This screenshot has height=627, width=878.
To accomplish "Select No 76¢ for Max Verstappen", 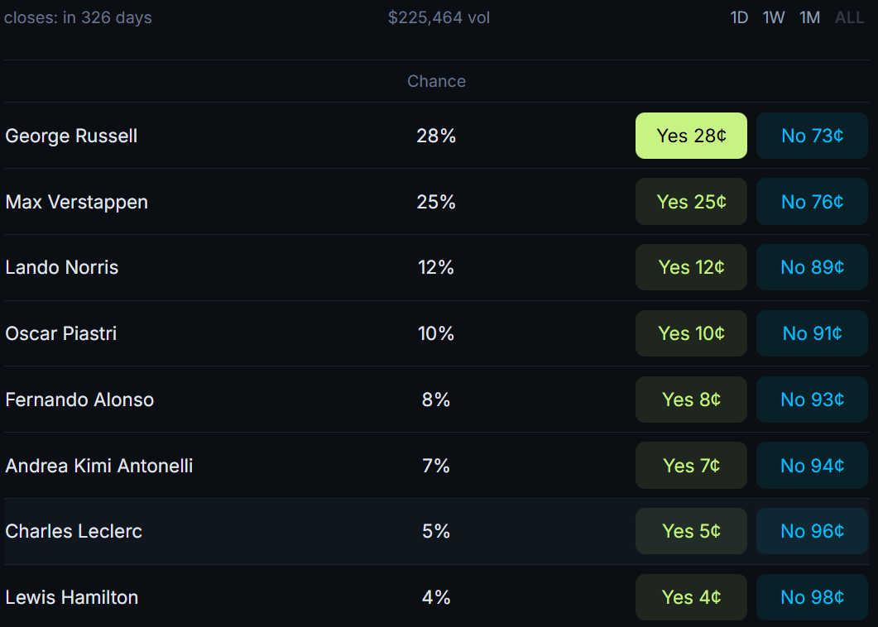I will (812, 202).
